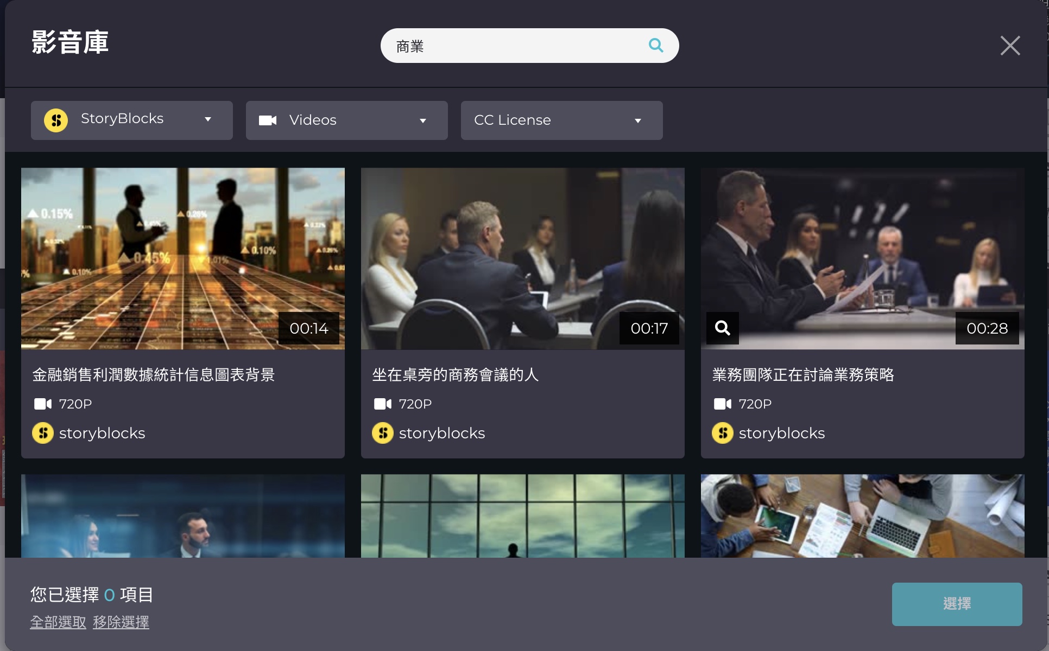1049x651 pixels.
Task: Click the camera icon in Videos dropdown
Action: tap(268, 120)
